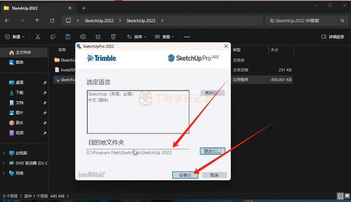Click the 大小 column header
351x202 pixels.
click(x=274, y=50)
